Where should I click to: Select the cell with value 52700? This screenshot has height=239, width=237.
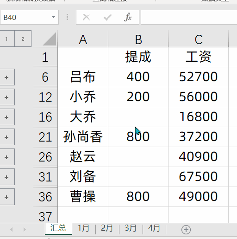pyautogui.click(x=199, y=77)
